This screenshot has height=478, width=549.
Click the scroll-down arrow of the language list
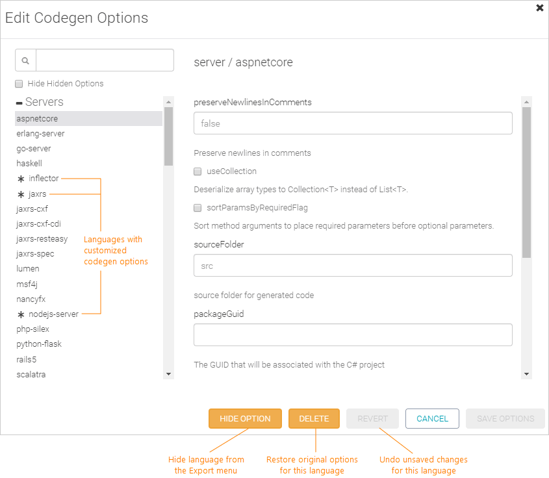pos(169,373)
